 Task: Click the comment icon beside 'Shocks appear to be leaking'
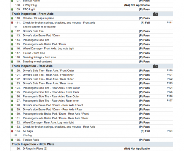16,27
